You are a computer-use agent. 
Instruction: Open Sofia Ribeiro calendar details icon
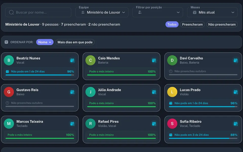coord(236,124)
